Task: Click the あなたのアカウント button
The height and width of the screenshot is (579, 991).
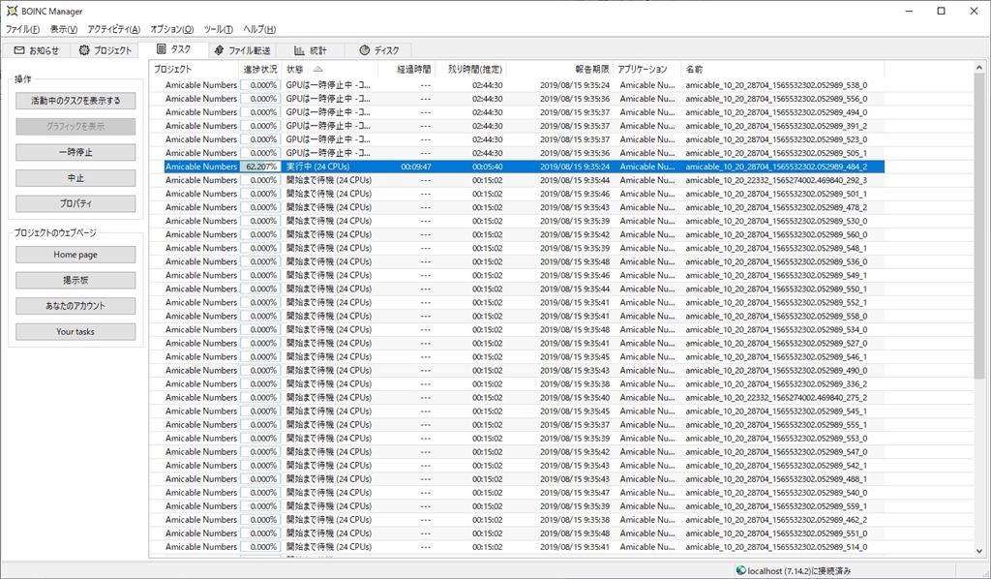Action: 75,306
